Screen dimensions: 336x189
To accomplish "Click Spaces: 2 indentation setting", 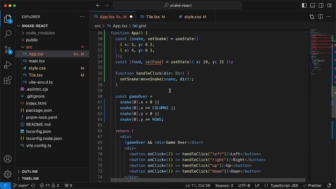I will coord(224,185).
